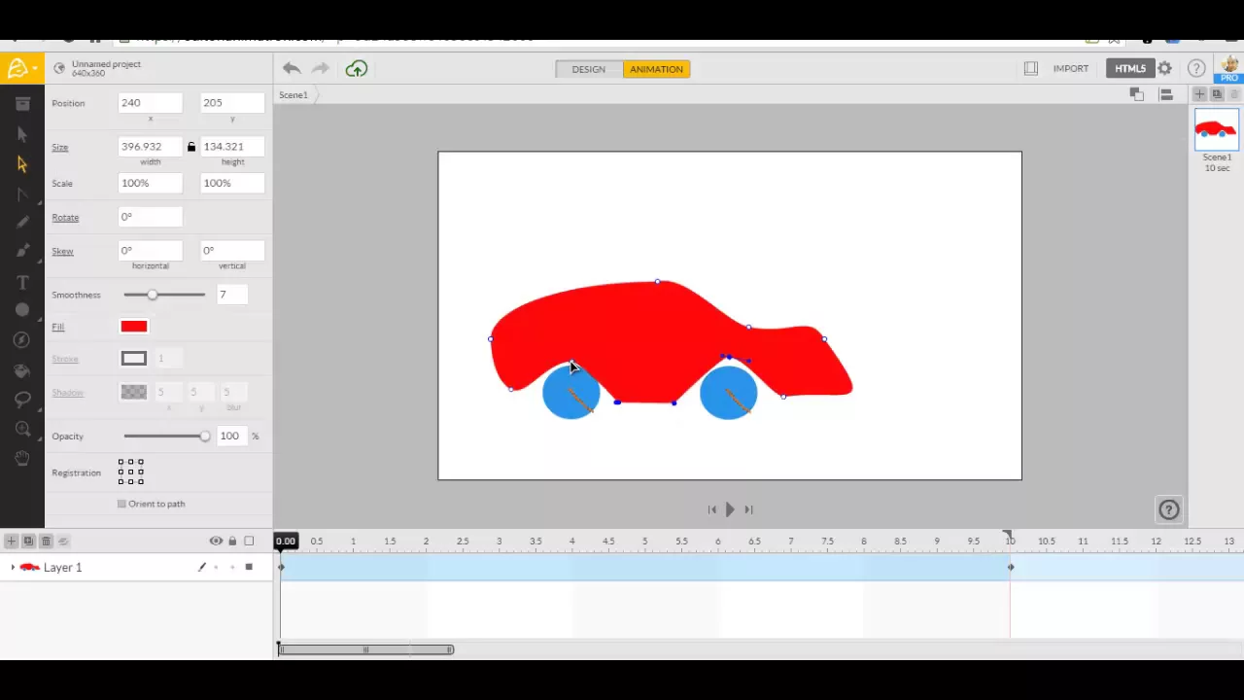Expand Layer 1 disclosure arrow
This screenshot has width=1244, height=700.
[13, 567]
